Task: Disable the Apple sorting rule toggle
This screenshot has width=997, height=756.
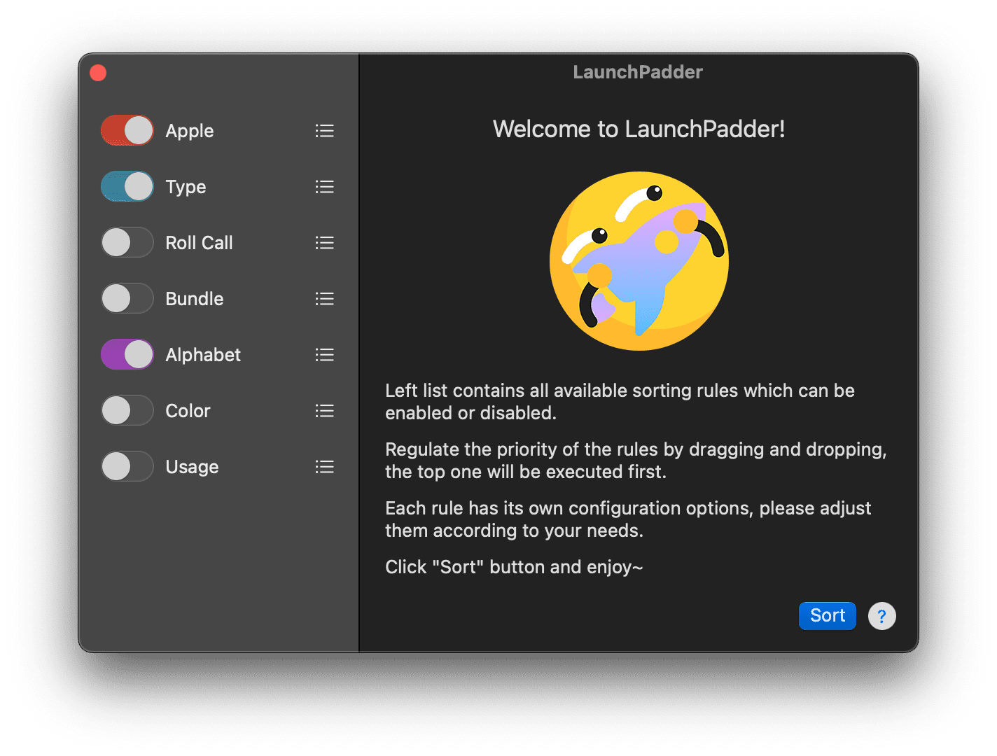Action: (127, 130)
